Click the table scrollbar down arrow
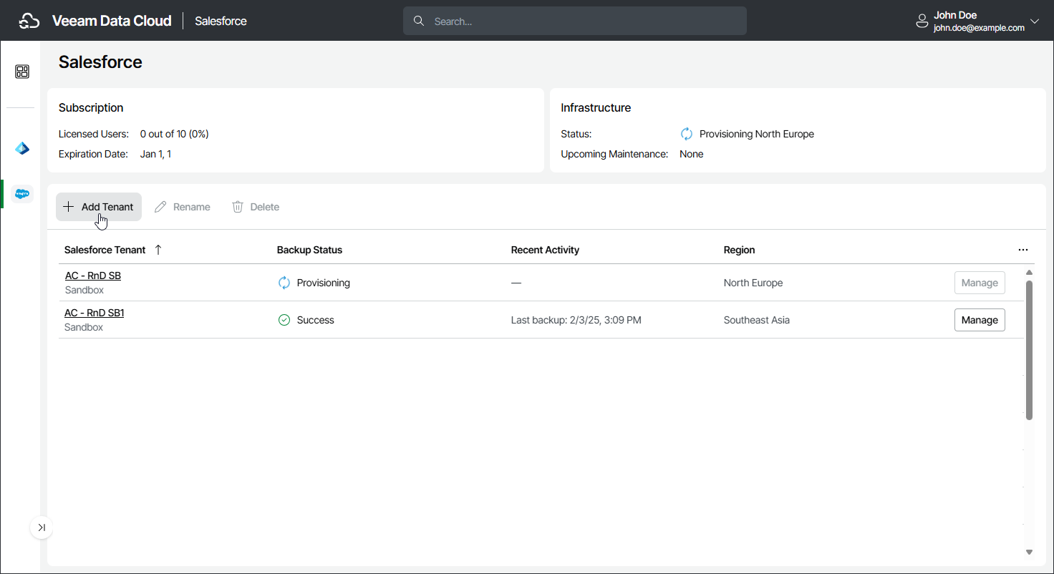Viewport: 1054px width, 574px height. click(1030, 552)
